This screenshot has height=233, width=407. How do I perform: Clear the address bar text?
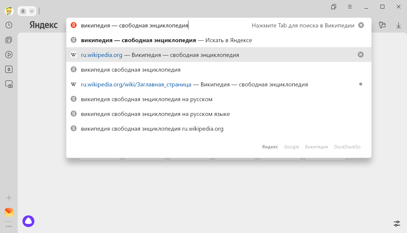(361, 25)
